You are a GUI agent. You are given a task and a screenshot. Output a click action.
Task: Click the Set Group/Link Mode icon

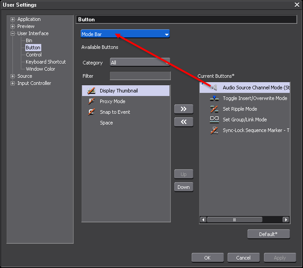point(214,120)
